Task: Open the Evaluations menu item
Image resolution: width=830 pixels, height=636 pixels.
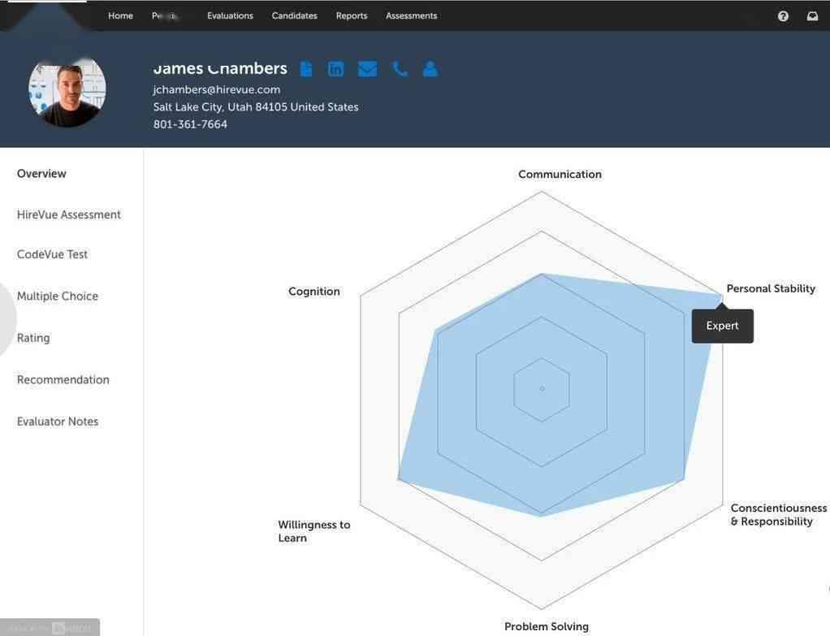Action: click(231, 16)
